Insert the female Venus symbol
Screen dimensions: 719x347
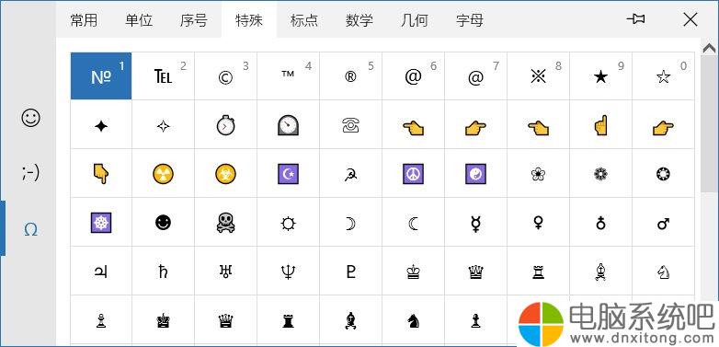point(538,224)
